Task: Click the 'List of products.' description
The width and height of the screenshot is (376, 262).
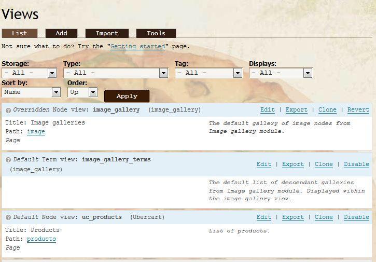Action: tap(239, 231)
